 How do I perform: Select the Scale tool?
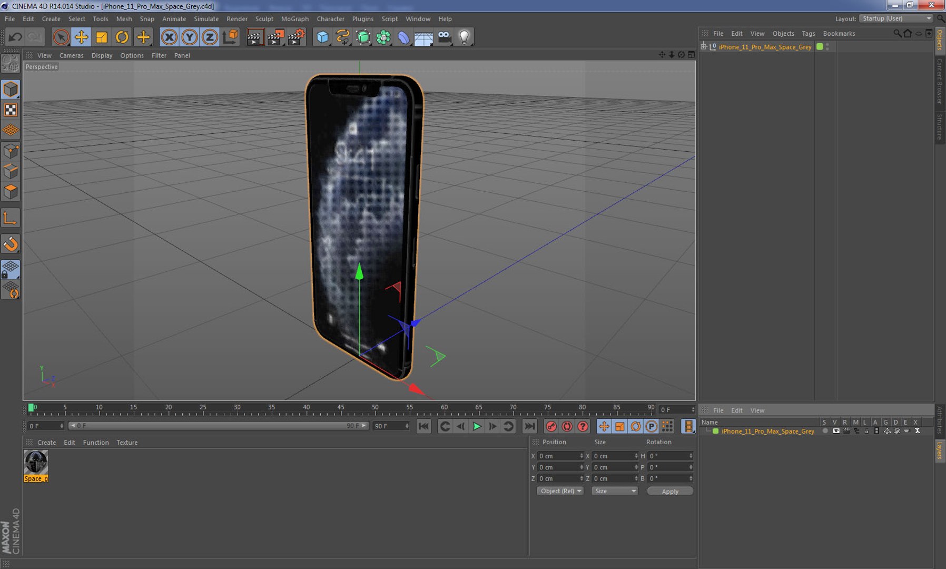[x=101, y=37]
